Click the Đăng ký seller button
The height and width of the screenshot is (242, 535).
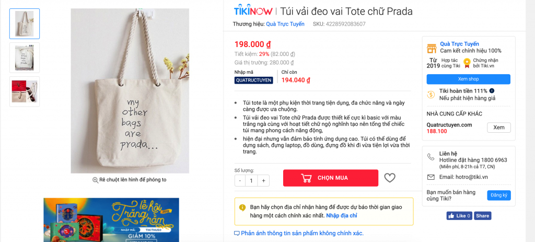498,195
